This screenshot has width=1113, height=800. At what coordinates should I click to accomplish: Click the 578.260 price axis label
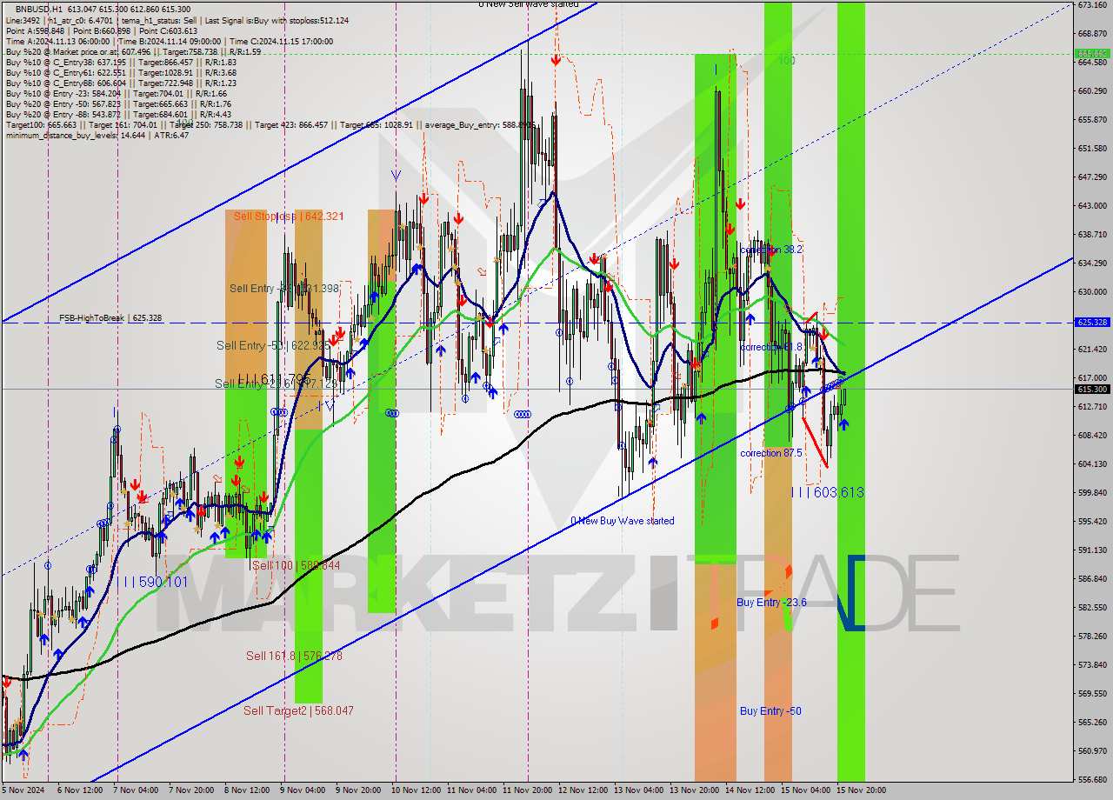point(1092,636)
